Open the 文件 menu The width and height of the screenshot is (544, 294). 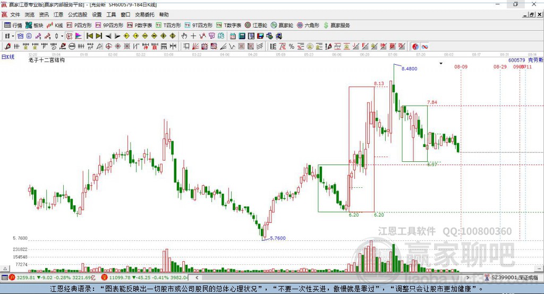click(x=15, y=14)
